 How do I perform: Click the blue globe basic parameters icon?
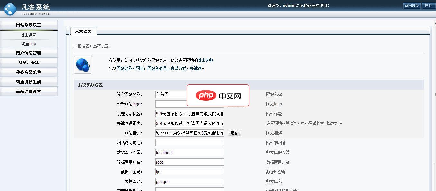point(83,65)
